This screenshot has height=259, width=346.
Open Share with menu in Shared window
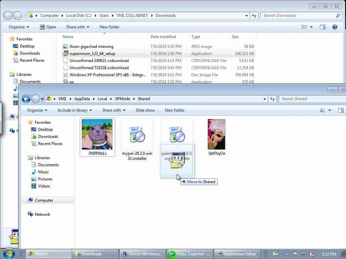114,110
